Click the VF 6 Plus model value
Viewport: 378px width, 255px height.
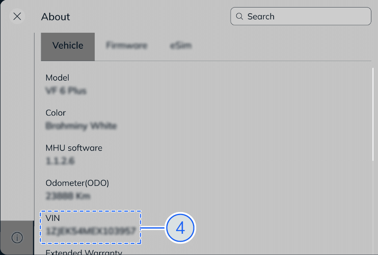66,91
